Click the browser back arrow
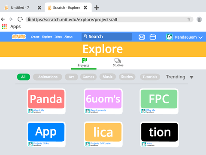The height and width of the screenshot is (155, 206). tap(3, 19)
